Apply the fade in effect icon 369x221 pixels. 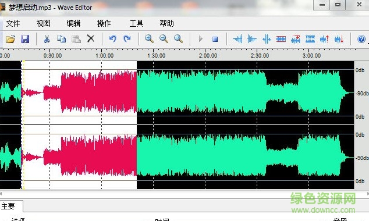pos(237,39)
